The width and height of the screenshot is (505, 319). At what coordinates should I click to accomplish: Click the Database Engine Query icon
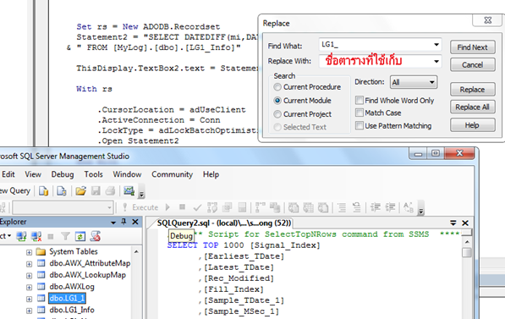tap(43, 191)
